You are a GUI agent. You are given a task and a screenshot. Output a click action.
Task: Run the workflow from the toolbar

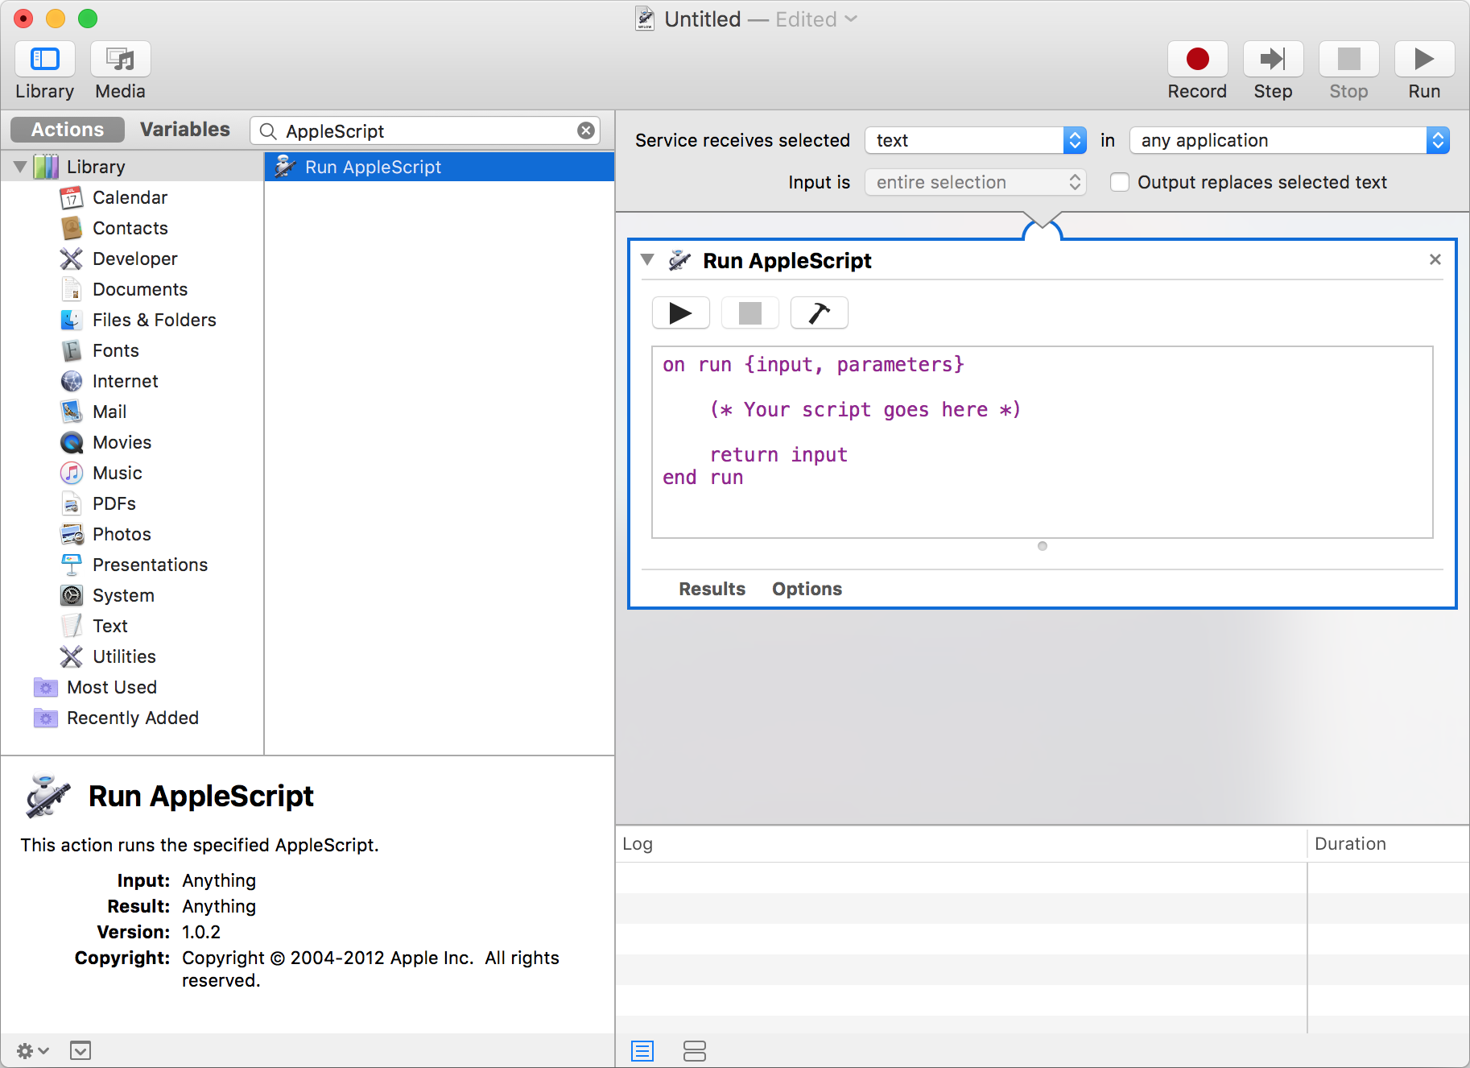click(x=1424, y=60)
